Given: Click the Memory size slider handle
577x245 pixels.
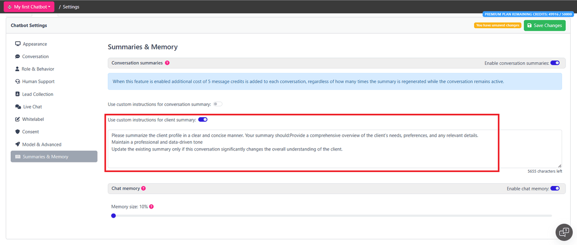Looking at the screenshot, I should (113, 216).
